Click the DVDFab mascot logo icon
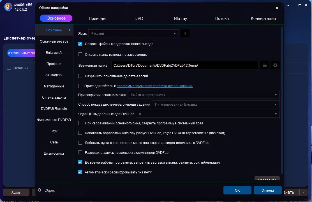Viewport: 312px width, 202px height. point(8,7)
